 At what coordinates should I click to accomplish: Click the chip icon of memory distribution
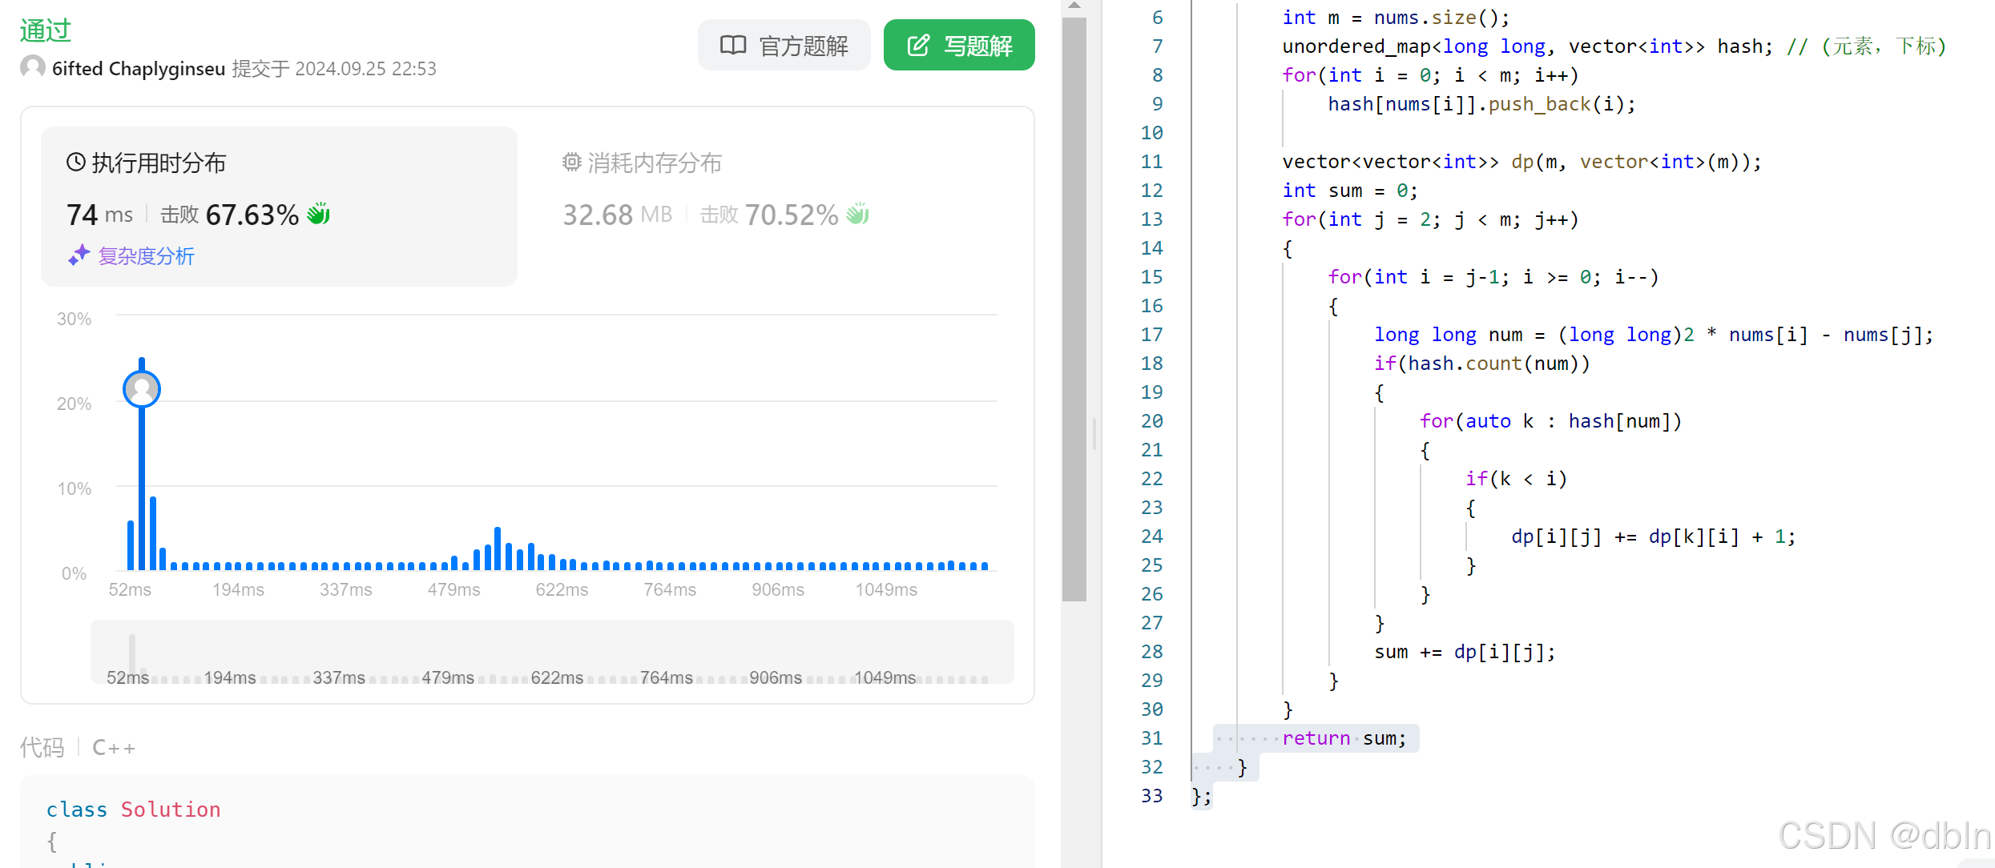(x=571, y=163)
